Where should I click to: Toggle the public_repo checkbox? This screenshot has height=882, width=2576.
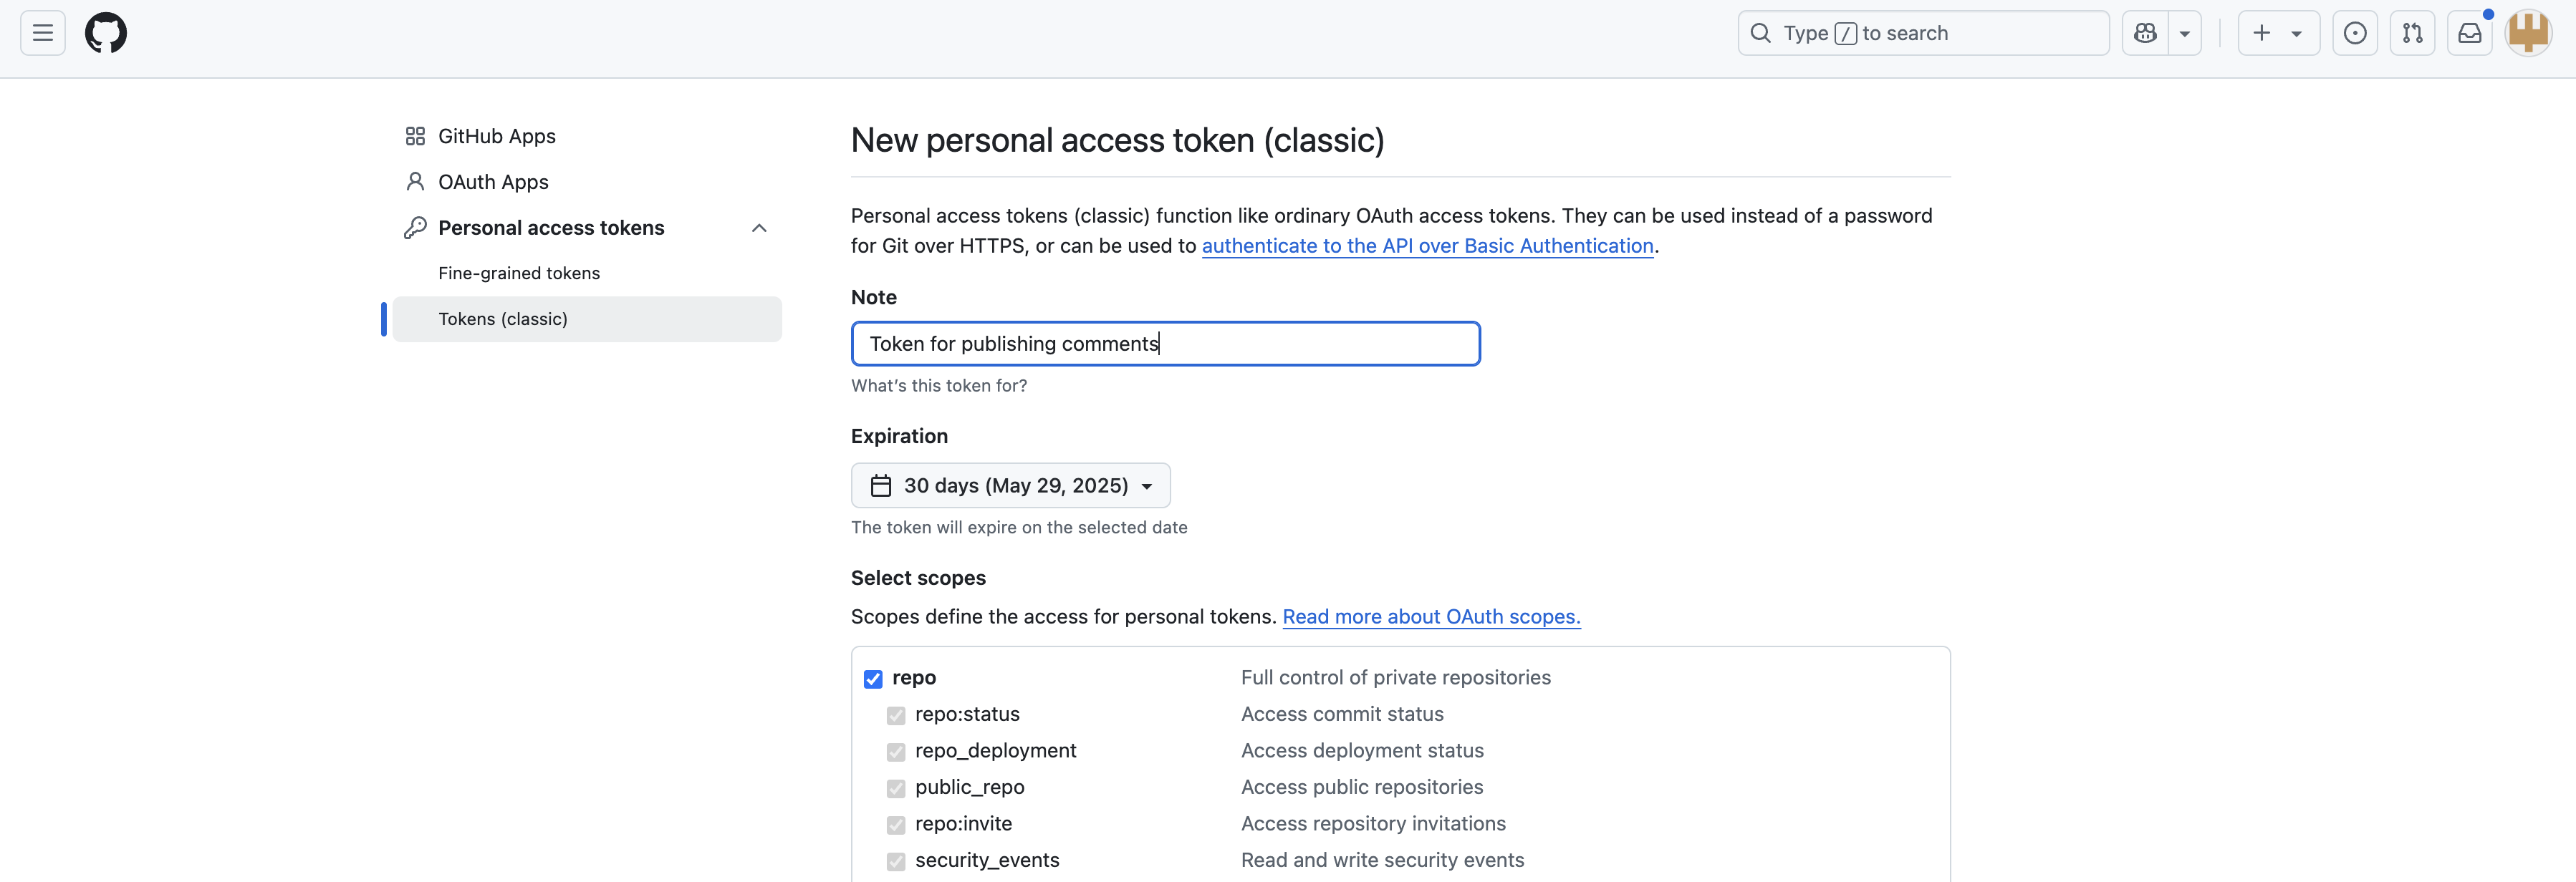click(x=896, y=788)
